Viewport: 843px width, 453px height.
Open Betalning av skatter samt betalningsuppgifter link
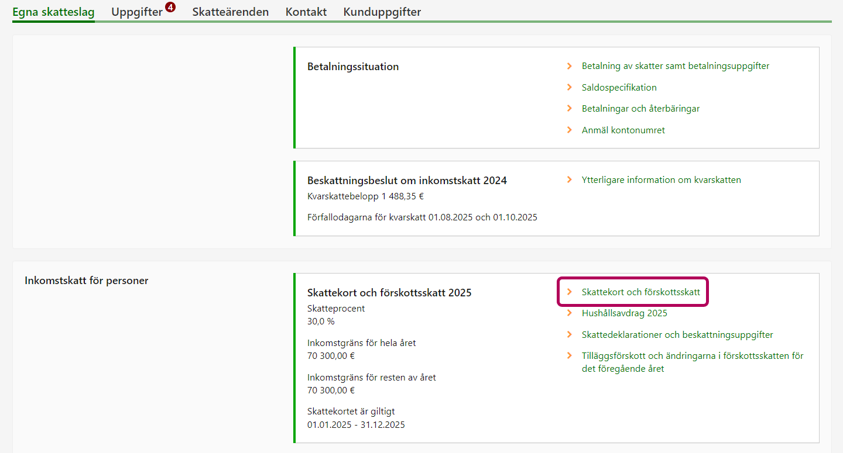pyautogui.click(x=675, y=66)
